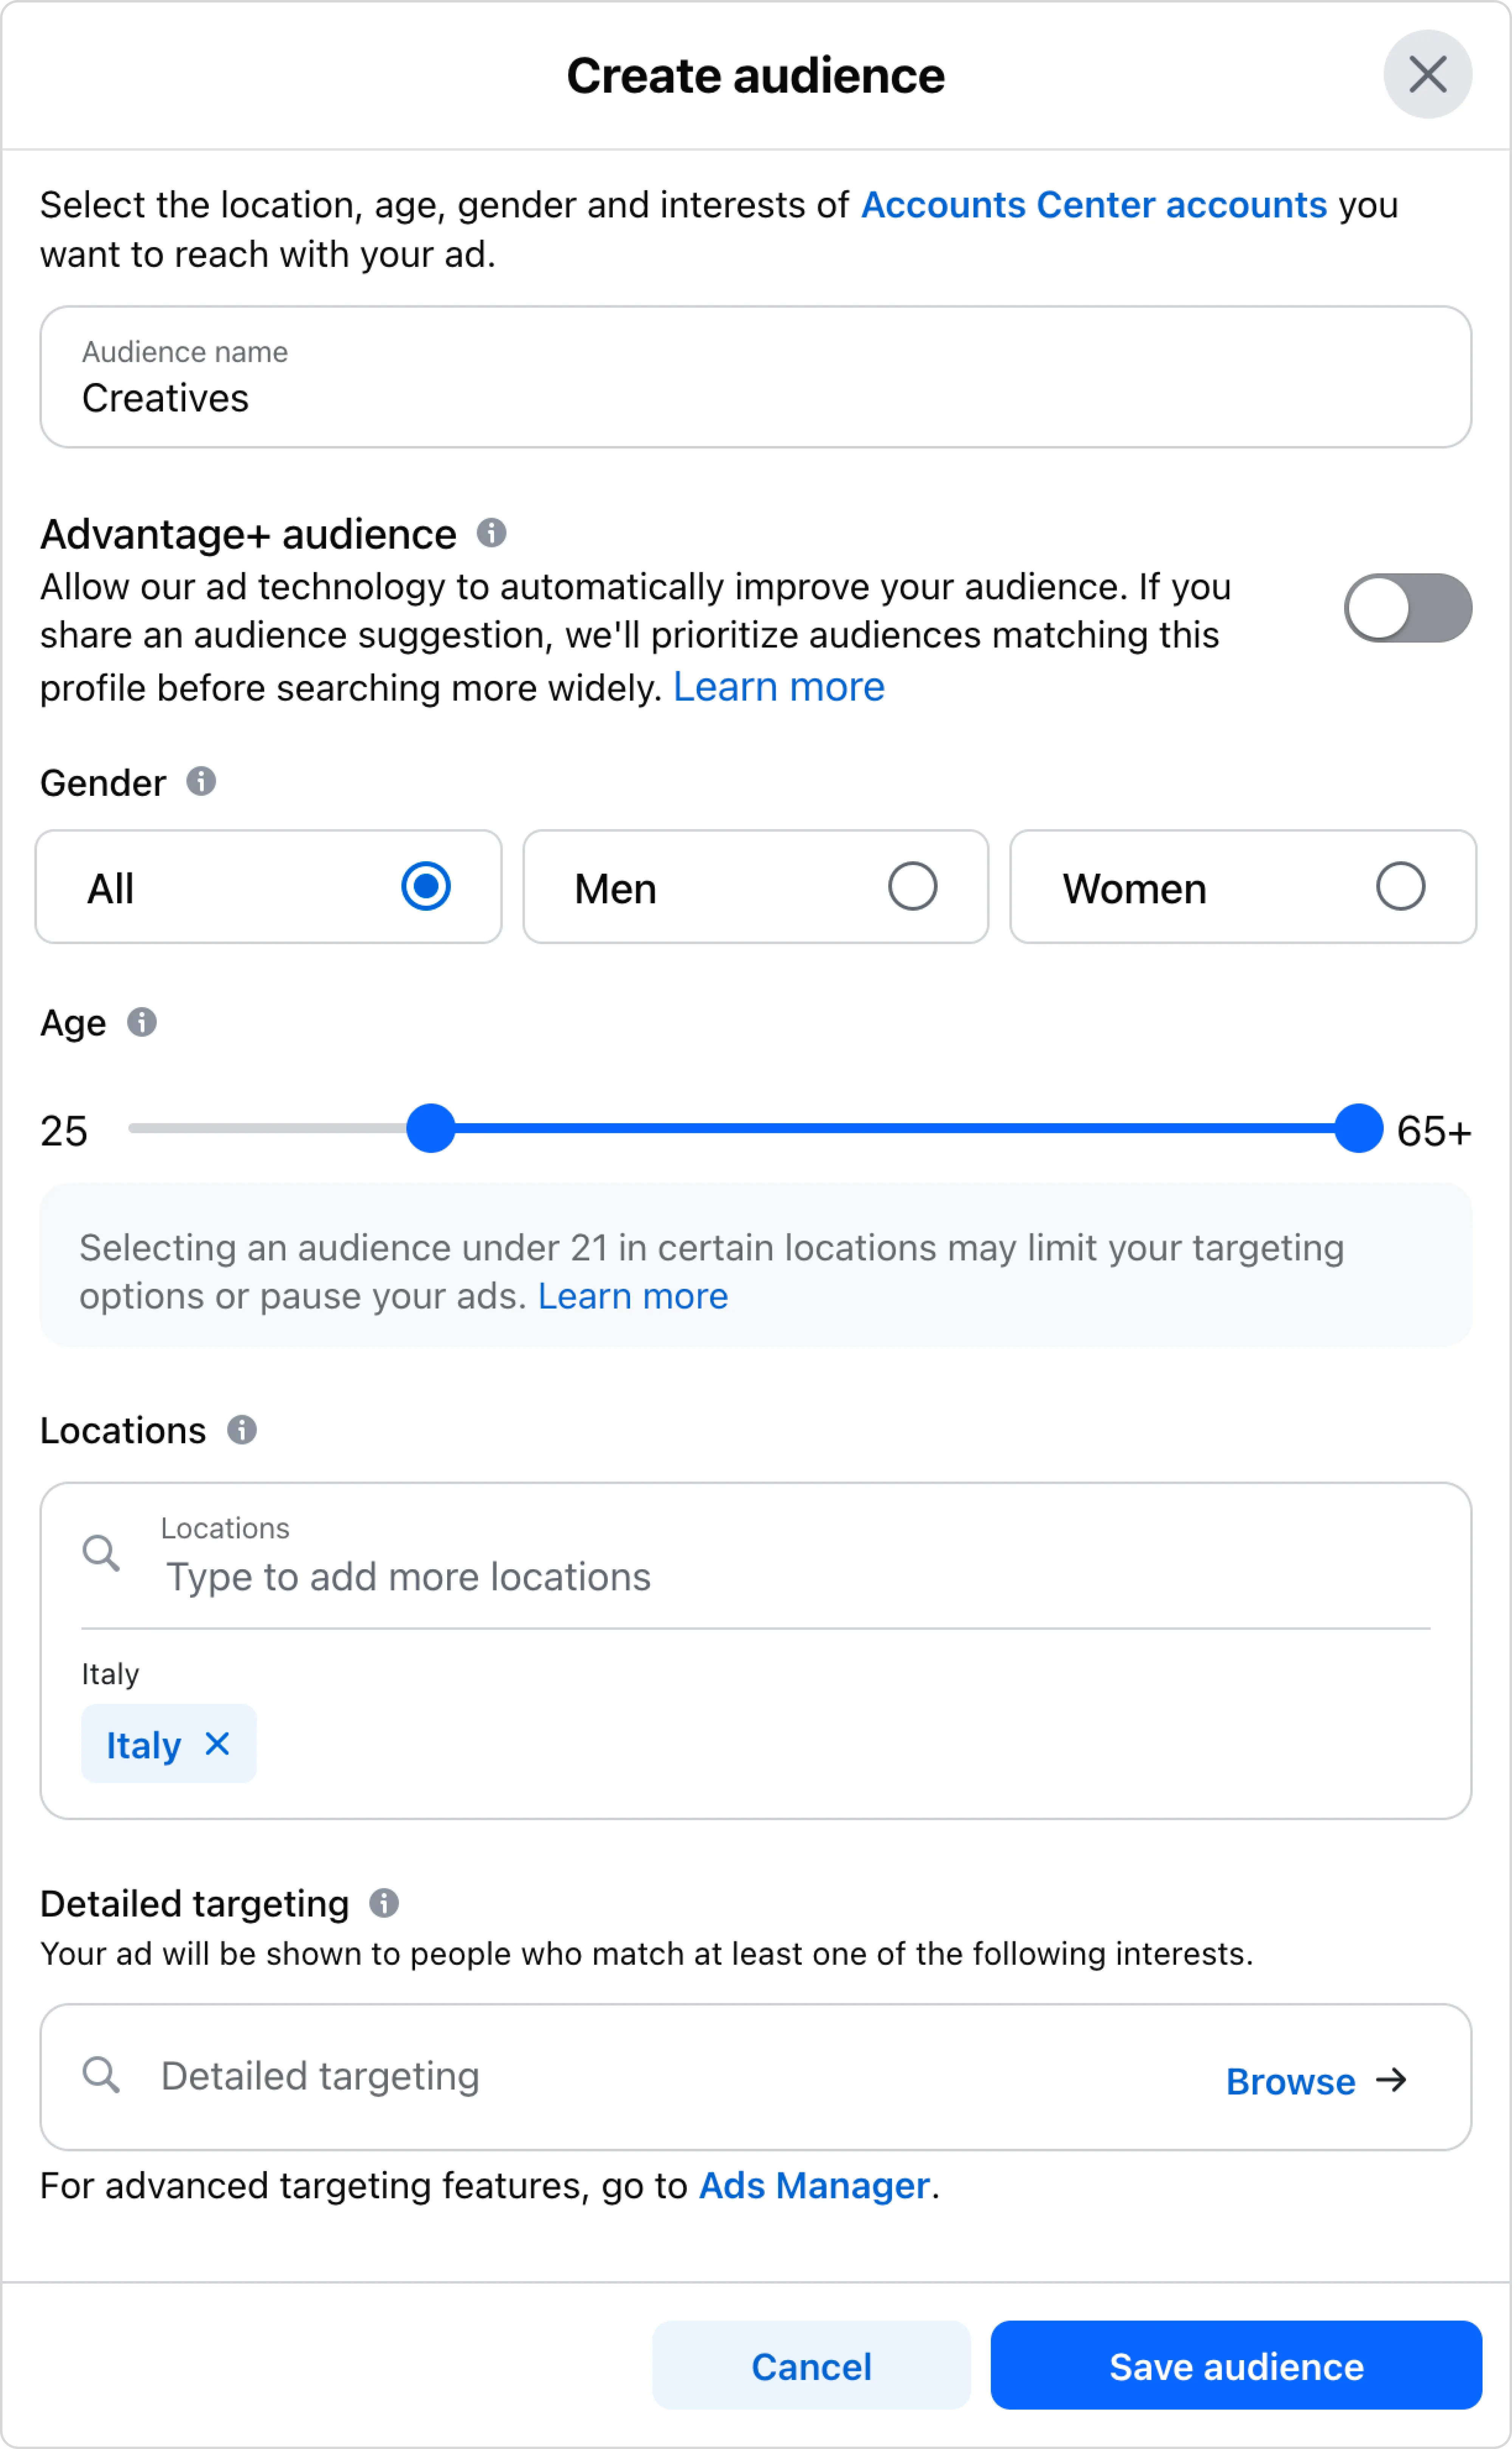Click the Advantage+ audience info icon
1512x2449 pixels.
point(492,533)
